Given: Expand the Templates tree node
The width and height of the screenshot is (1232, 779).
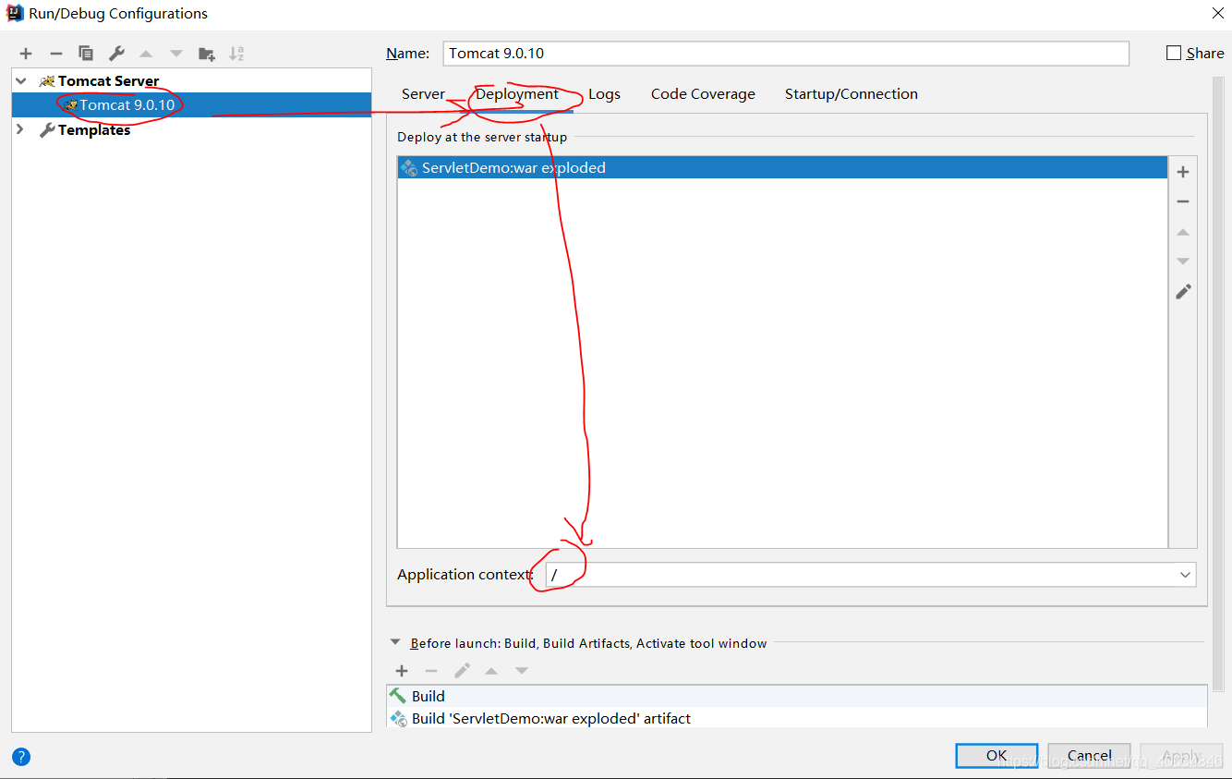Looking at the screenshot, I should pos(21,130).
